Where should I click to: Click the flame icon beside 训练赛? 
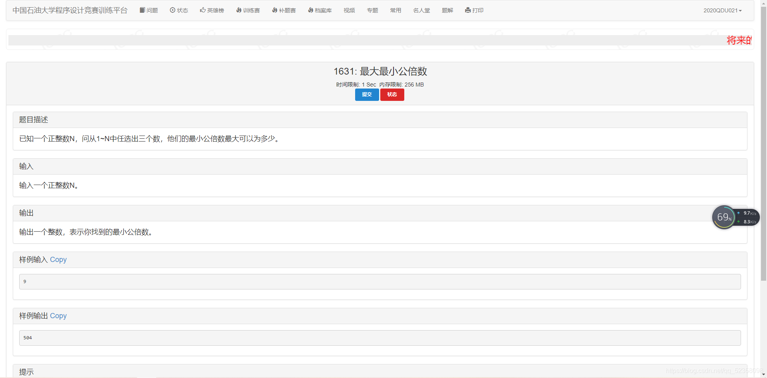(238, 10)
